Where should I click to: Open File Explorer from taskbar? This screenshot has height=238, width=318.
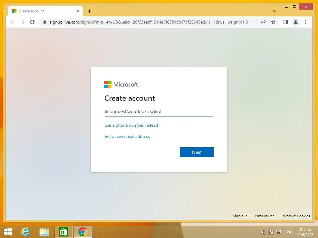(x=44, y=232)
